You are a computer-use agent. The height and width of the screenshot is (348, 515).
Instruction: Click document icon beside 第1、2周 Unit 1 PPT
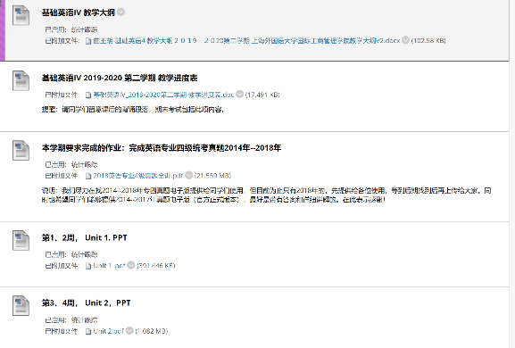pyautogui.click(x=21, y=240)
